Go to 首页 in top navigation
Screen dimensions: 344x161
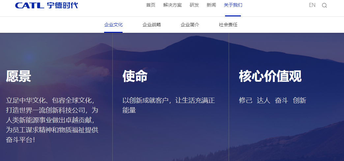[x=151, y=5]
